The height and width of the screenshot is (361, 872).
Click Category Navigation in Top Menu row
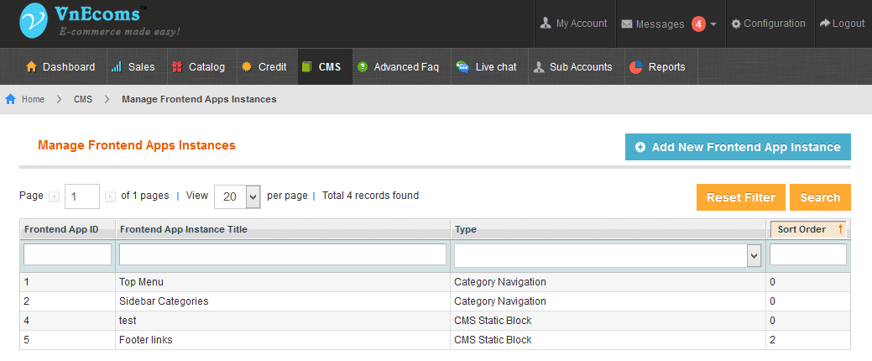click(500, 282)
